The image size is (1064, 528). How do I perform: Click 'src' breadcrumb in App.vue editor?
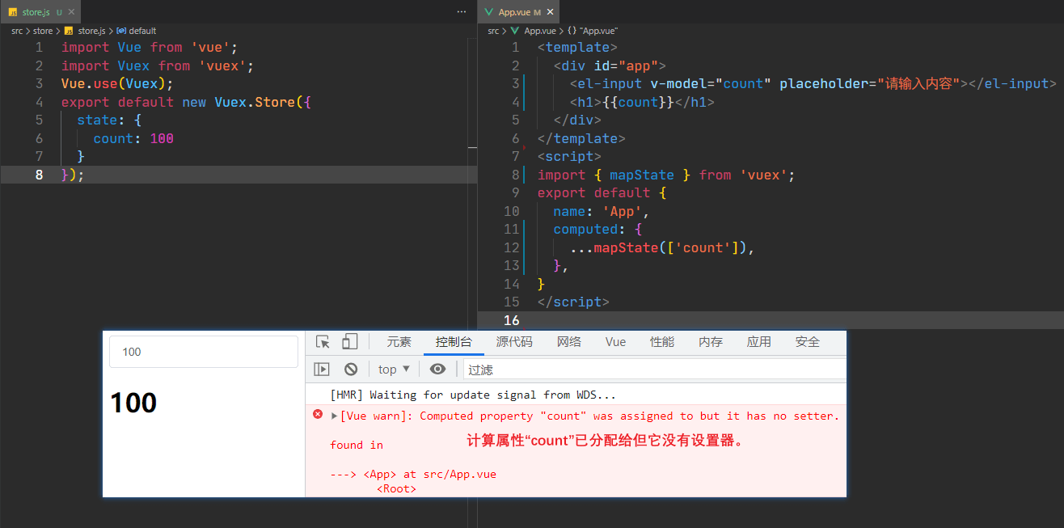494,31
